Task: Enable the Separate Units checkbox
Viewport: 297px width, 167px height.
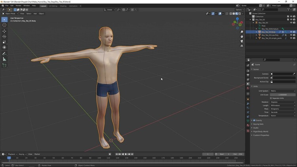Action: pyautogui.click(x=271, y=98)
